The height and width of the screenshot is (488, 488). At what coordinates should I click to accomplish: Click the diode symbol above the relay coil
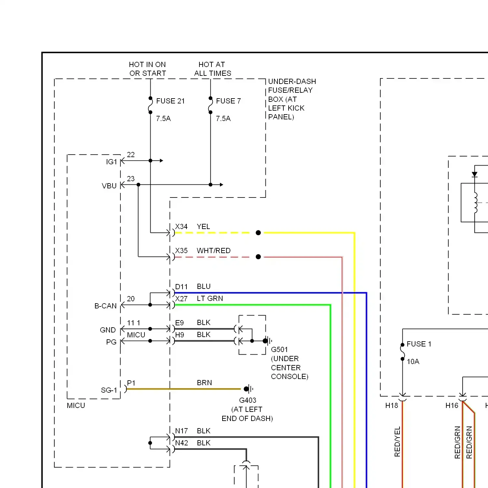(475, 174)
